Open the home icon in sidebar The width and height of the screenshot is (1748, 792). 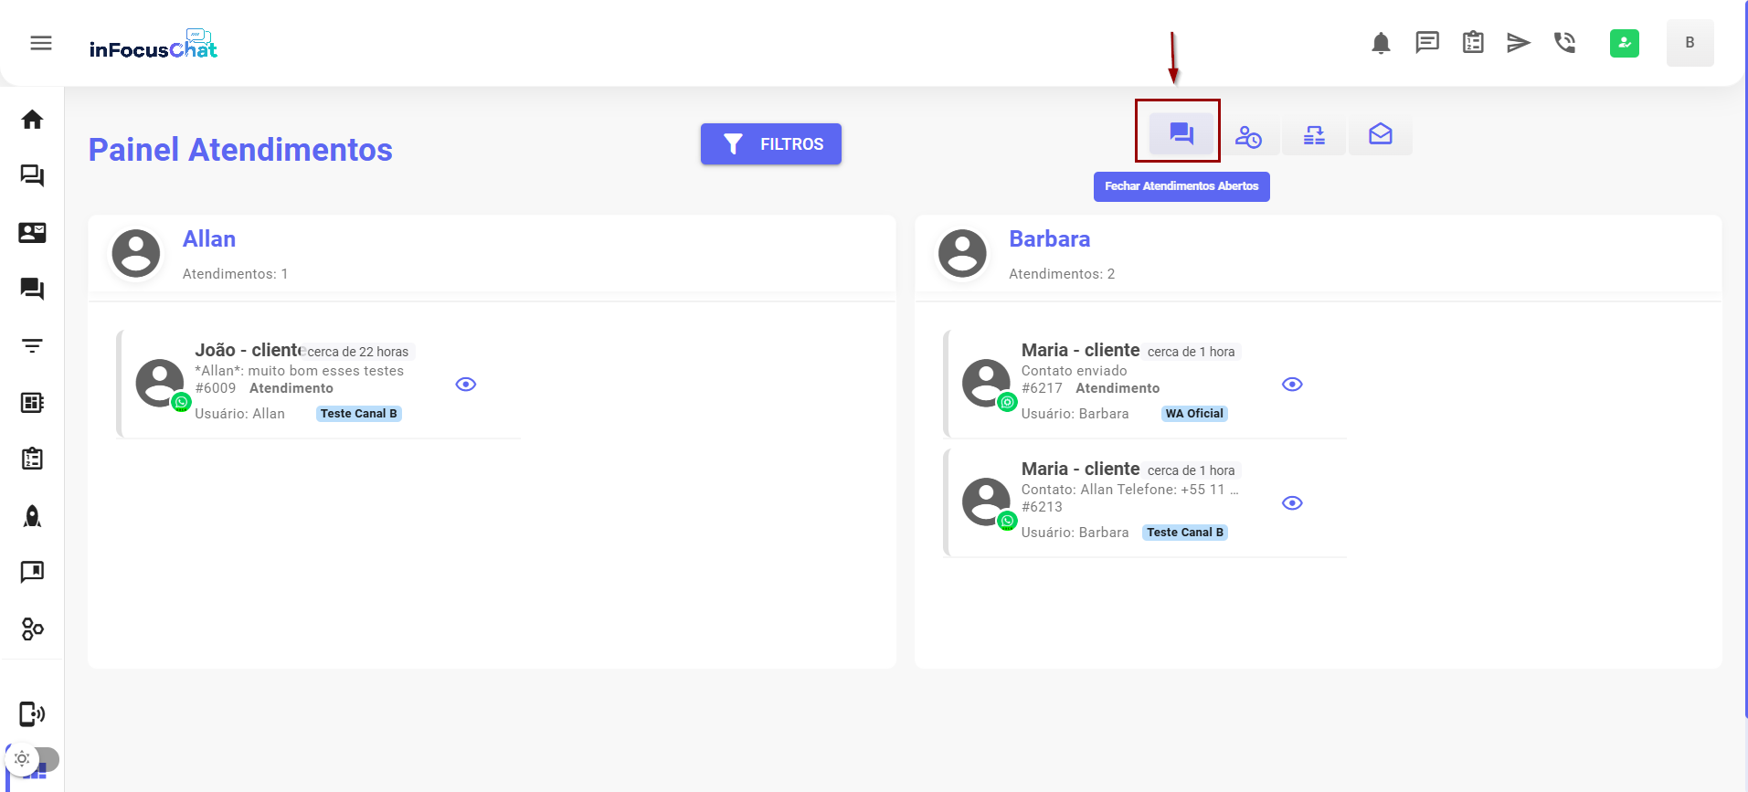point(32,120)
